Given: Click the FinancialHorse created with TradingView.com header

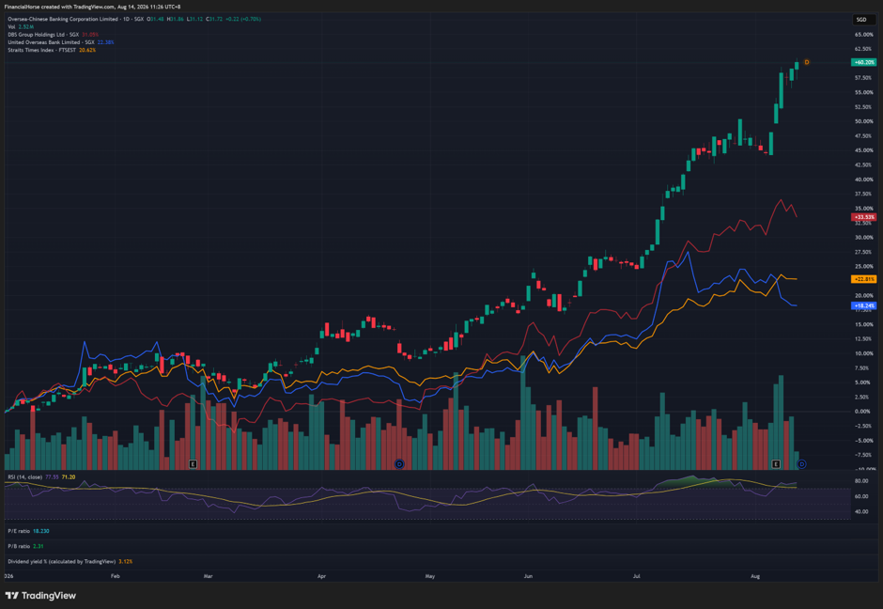Looking at the screenshot, I should pos(92,7).
